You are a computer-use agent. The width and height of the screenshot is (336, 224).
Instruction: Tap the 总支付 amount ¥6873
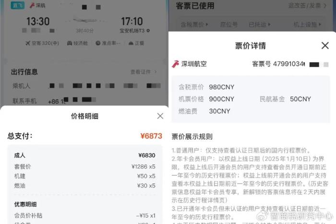pyautogui.click(x=151, y=136)
